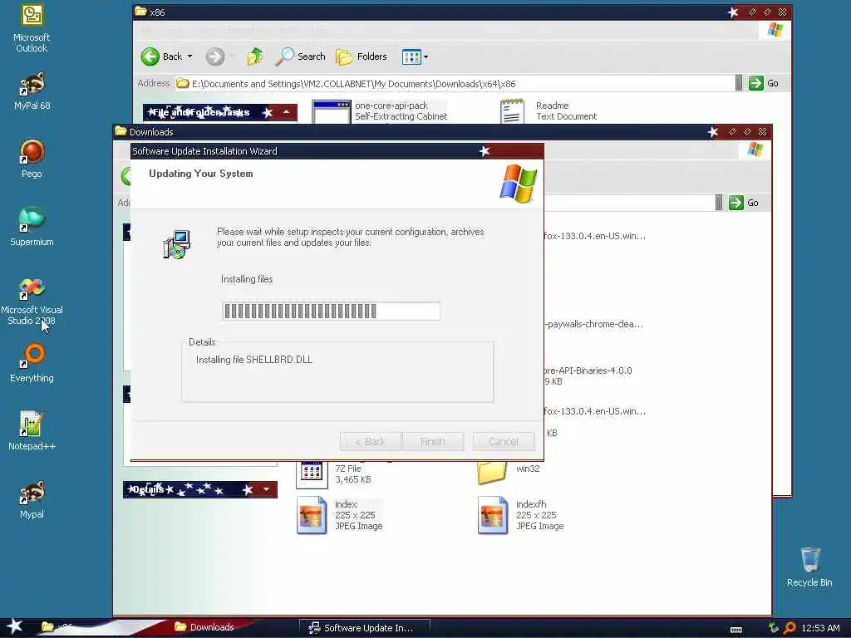
Task: Expand Details panel in Downloads window
Action: point(266,489)
